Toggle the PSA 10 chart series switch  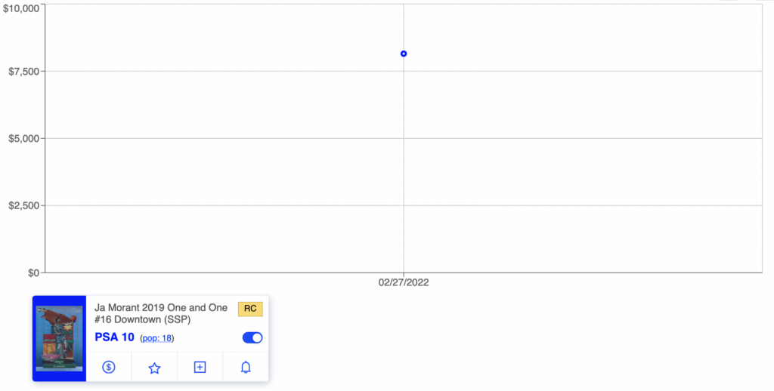[x=252, y=337]
